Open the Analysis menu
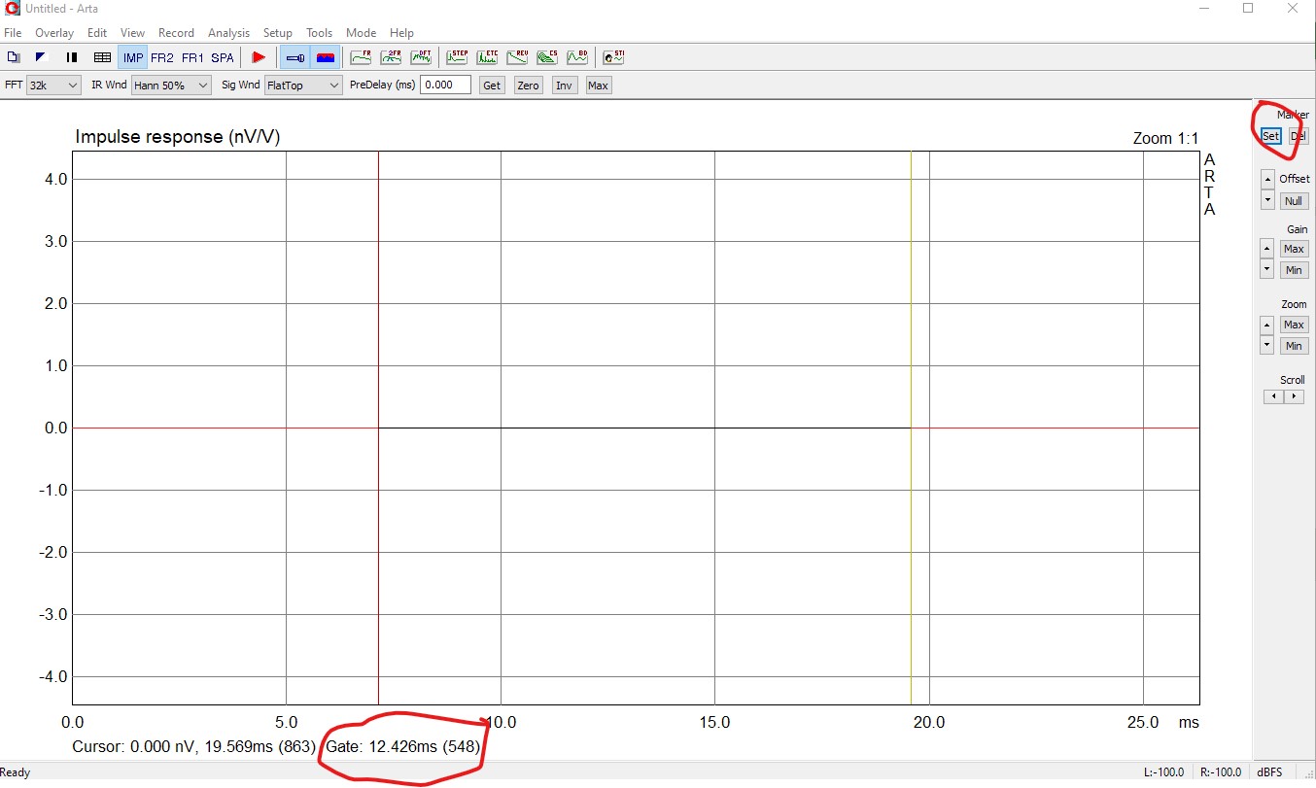This screenshot has width=1316, height=788. pos(228,33)
